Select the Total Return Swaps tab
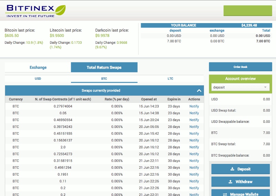The image size is (276, 196). (x=104, y=67)
